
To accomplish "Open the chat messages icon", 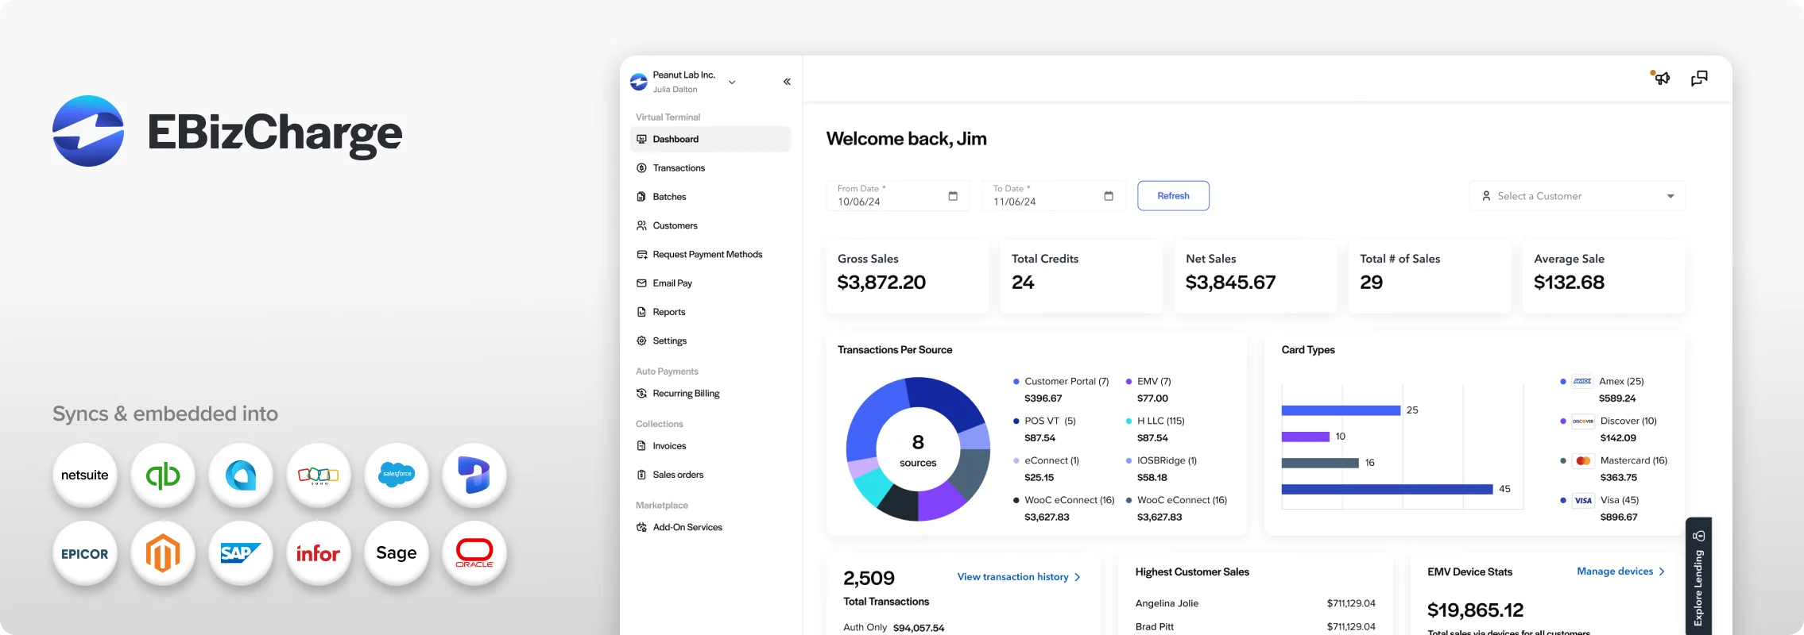I will pos(1699,78).
